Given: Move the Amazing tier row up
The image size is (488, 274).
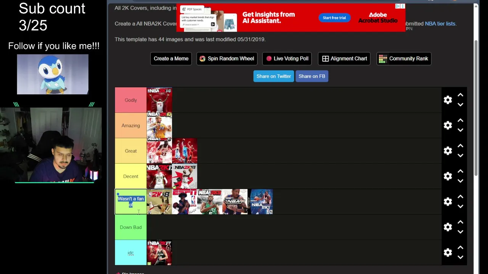Looking at the screenshot, I should (460, 121).
